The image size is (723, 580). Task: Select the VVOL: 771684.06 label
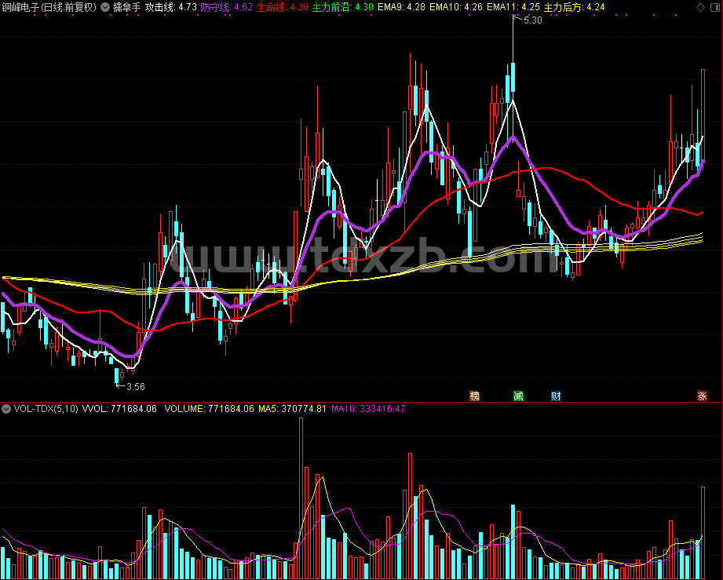coord(119,408)
